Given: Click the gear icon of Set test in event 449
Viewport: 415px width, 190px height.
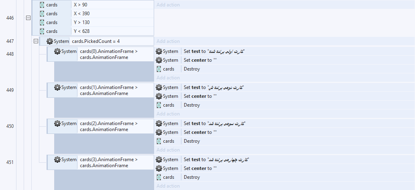Looking at the screenshot, I should pyautogui.click(x=159, y=87).
